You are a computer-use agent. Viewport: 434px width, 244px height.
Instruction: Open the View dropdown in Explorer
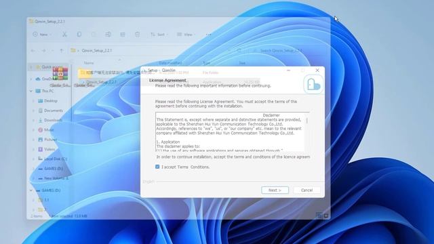(x=186, y=35)
